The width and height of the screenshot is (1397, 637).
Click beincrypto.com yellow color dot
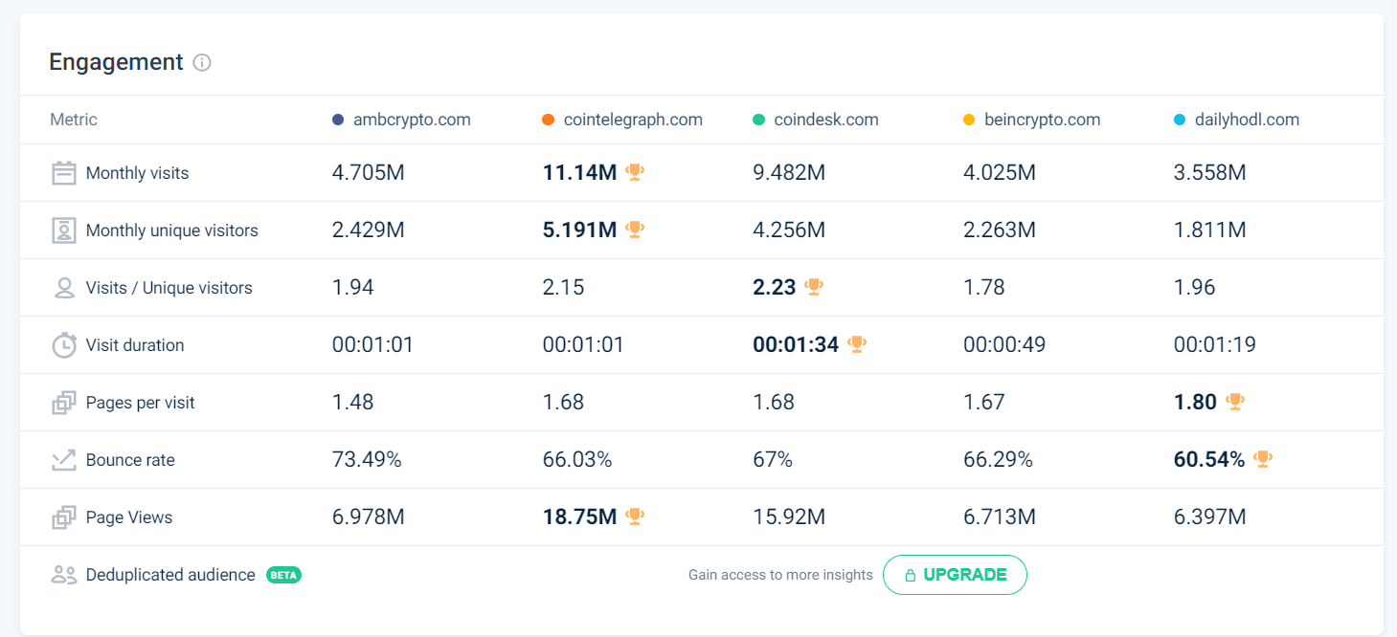(x=969, y=120)
